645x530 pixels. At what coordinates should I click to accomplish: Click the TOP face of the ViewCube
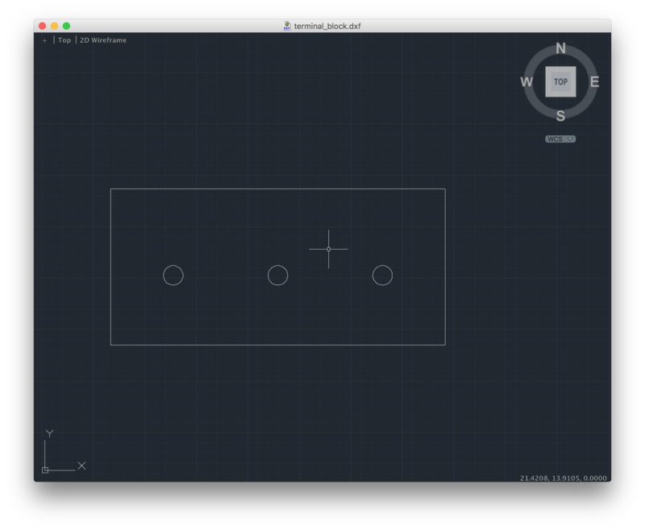coord(560,82)
